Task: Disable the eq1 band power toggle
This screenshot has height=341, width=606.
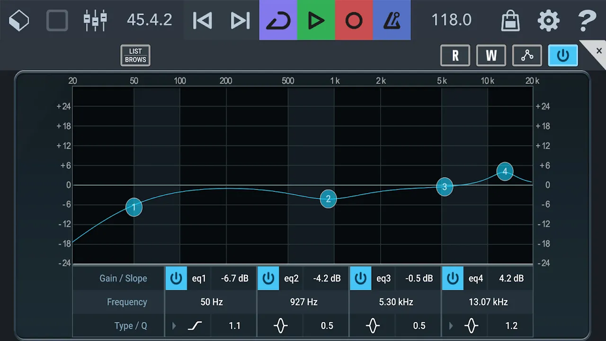Action: tap(176, 278)
